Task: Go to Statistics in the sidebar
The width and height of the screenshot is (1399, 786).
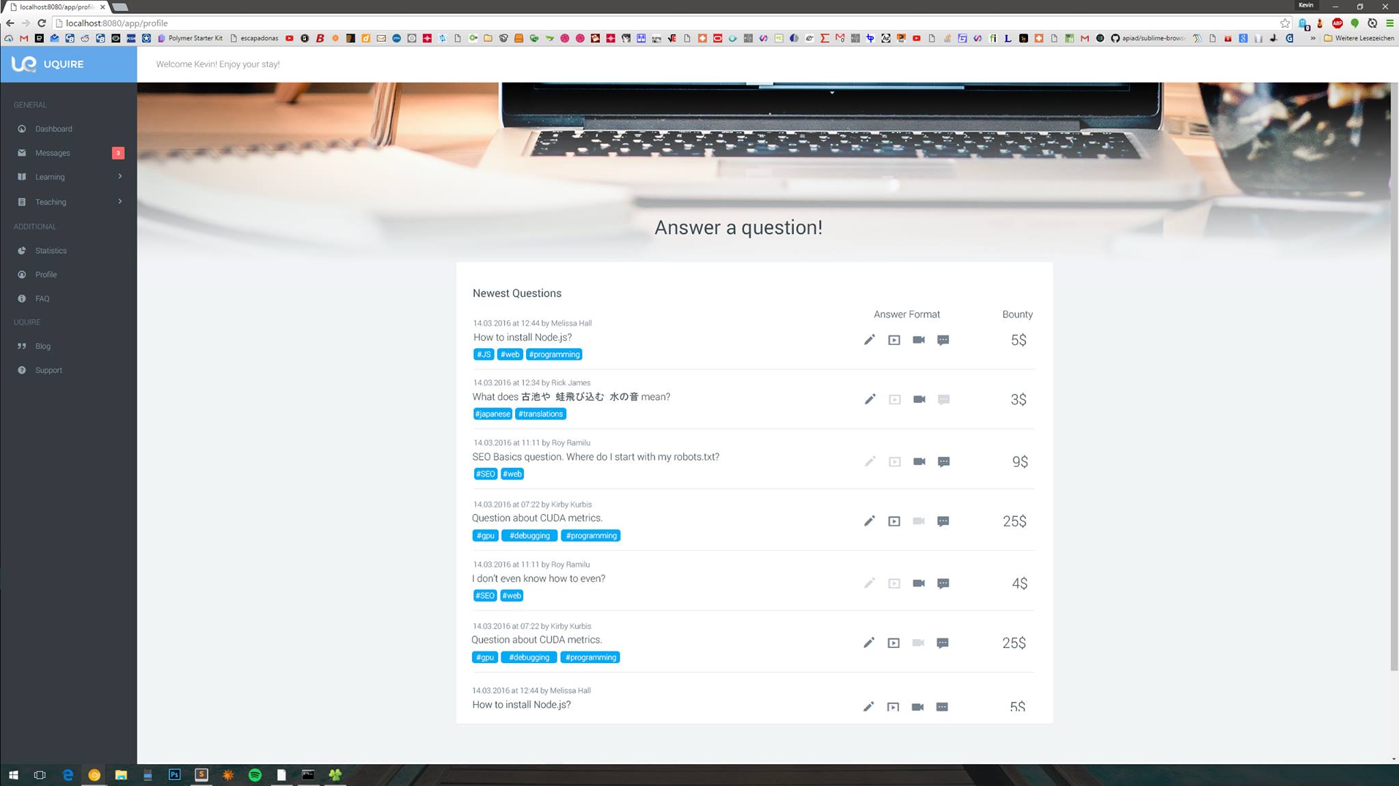Action: [51, 251]
